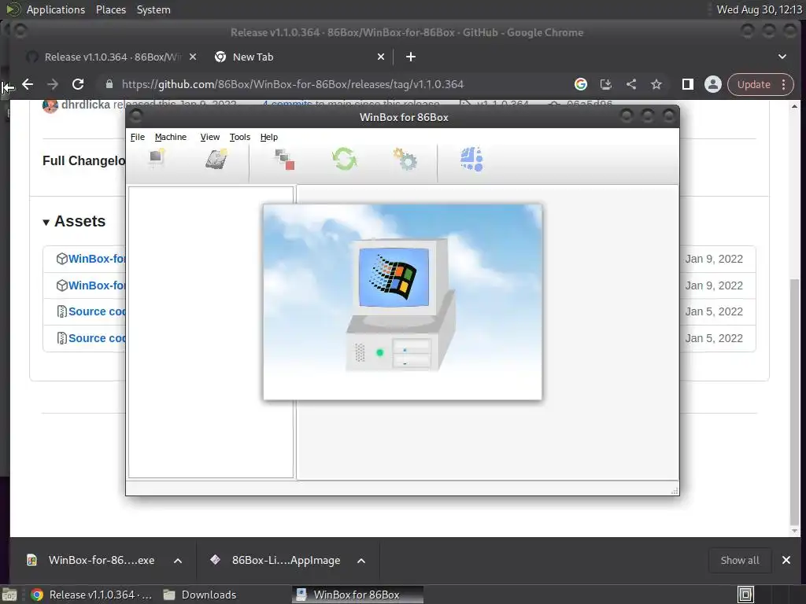Open the Machine menu in WinBox

tap(171, 137)
